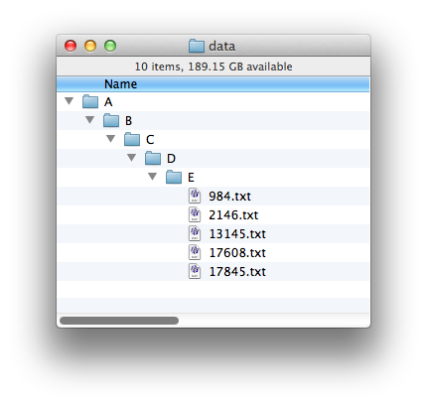
Task: Click the folder E icon
Action: click(174, 177)
